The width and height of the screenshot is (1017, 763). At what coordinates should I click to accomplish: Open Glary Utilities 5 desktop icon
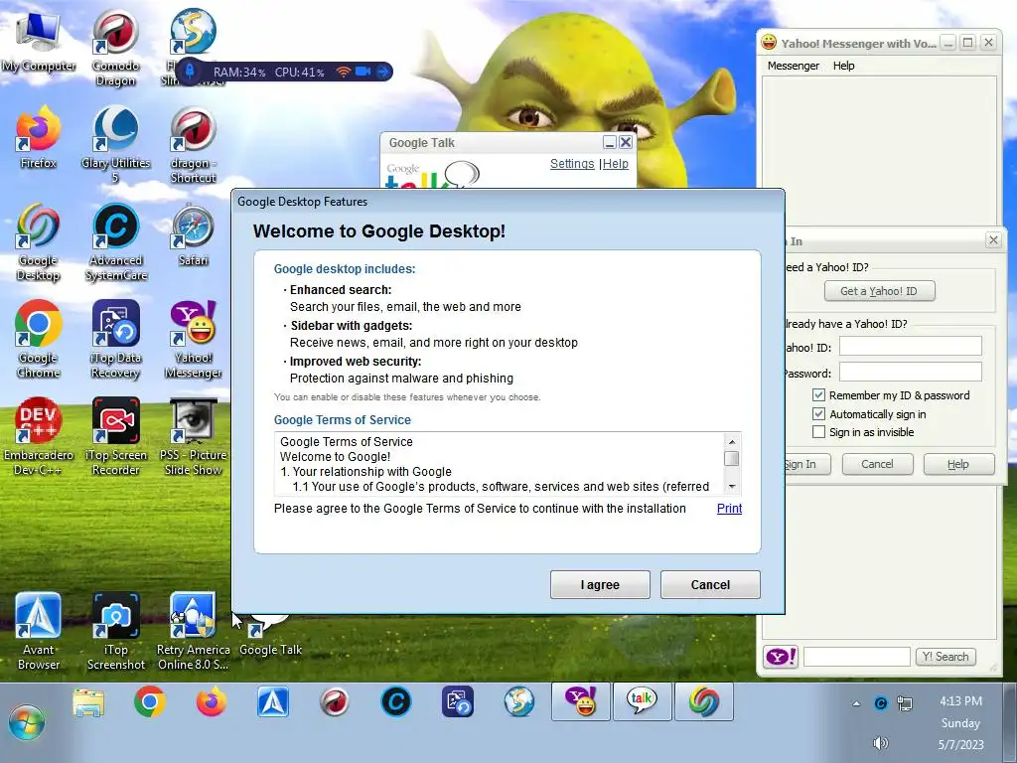point(115,144)
